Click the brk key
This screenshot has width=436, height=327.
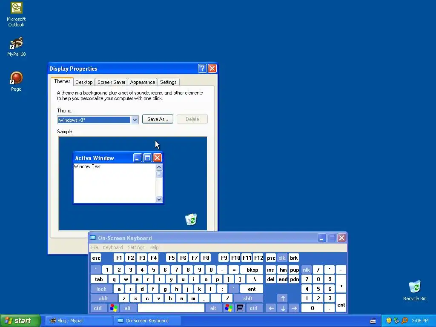click(x=294, y=258)
